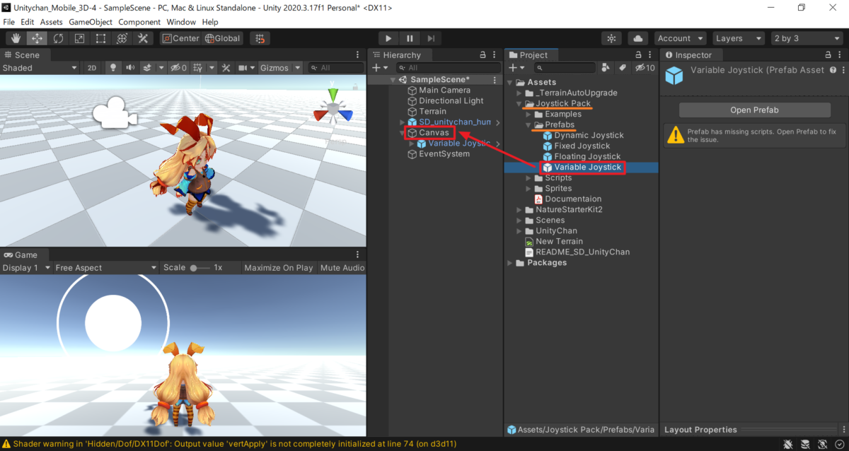This screenshot has width=849, height=451.
Task: Open the GameObject menu
Action: [91, 22]
